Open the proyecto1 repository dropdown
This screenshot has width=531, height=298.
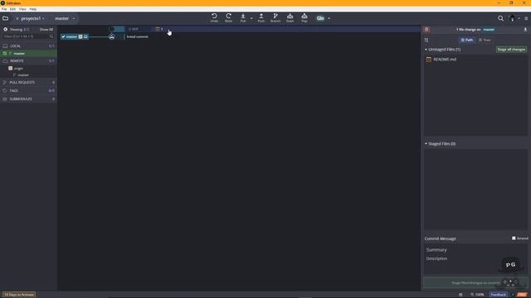[x=43, y=18]
